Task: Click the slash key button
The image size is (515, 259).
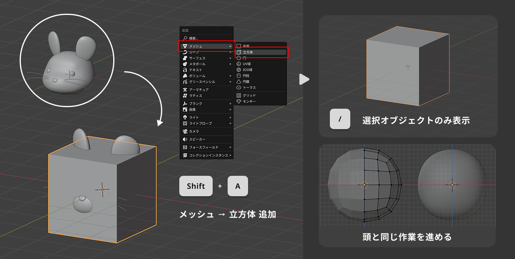Action: click(340, 119)
